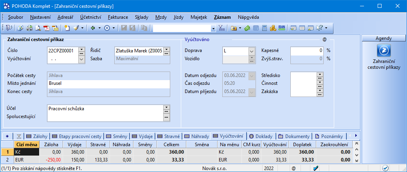Open the Vyúčtování date dropdown
This screenshot has width=407, height=172.
81,59
